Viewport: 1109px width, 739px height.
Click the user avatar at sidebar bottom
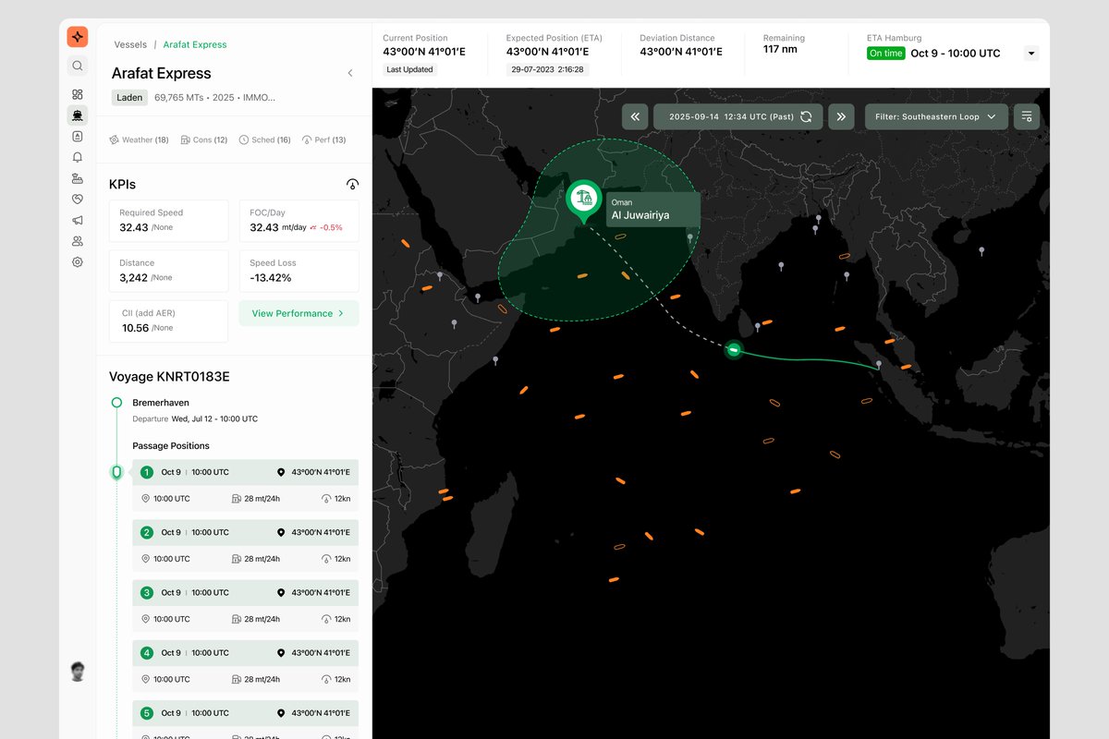coord(78,672)
